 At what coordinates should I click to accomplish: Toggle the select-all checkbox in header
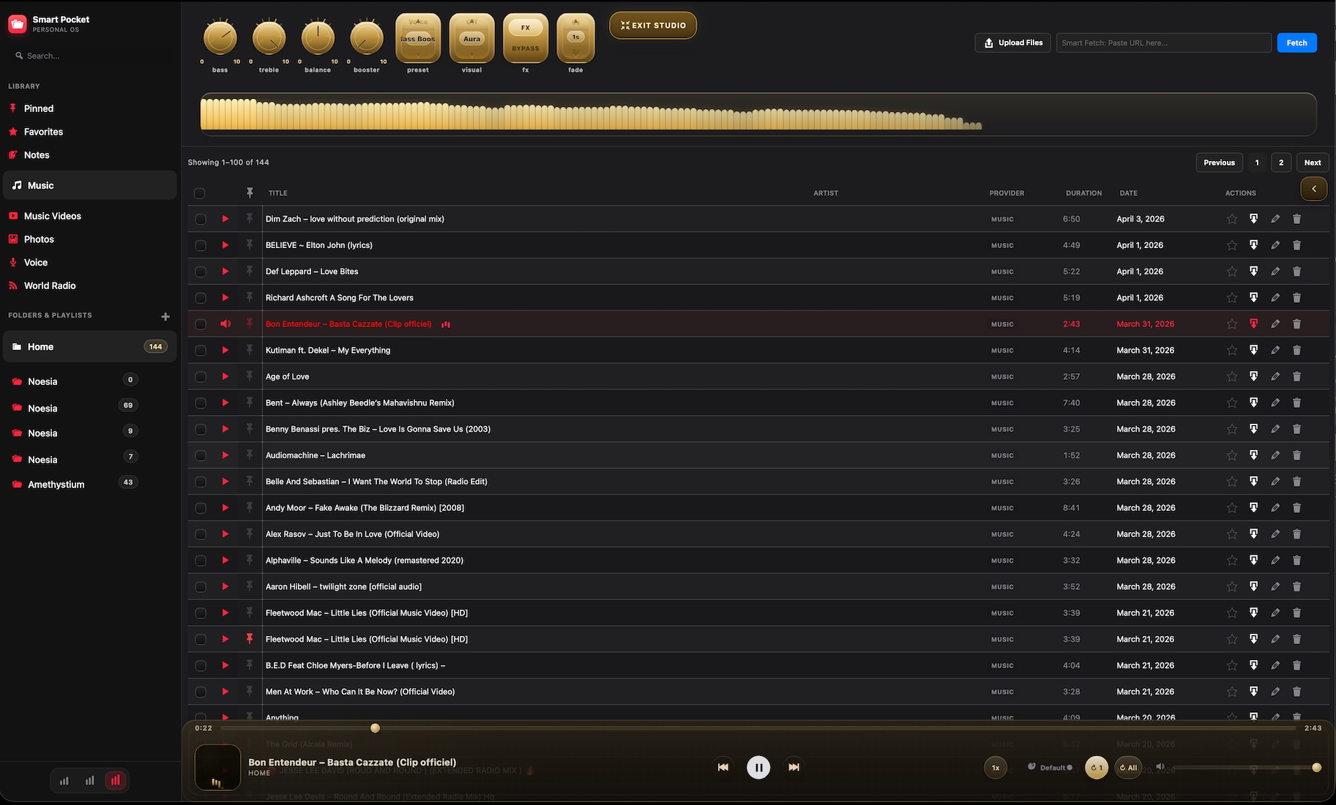199,193
